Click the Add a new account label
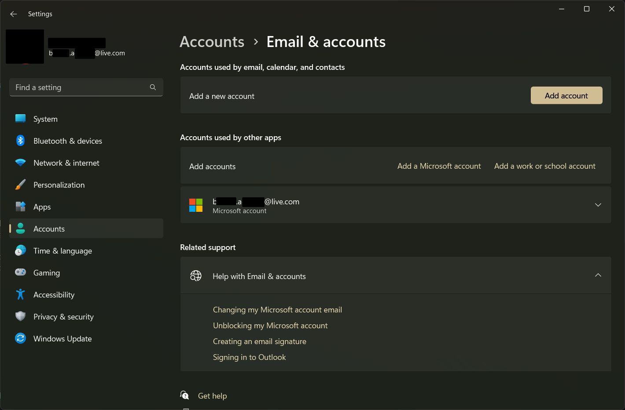The image size is (625, 410). point(222,96)
